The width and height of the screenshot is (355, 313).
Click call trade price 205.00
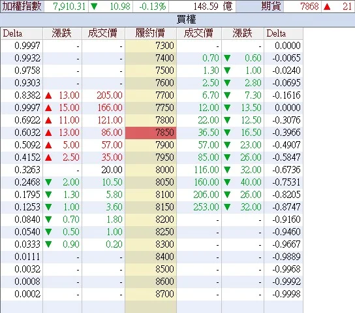110,95
